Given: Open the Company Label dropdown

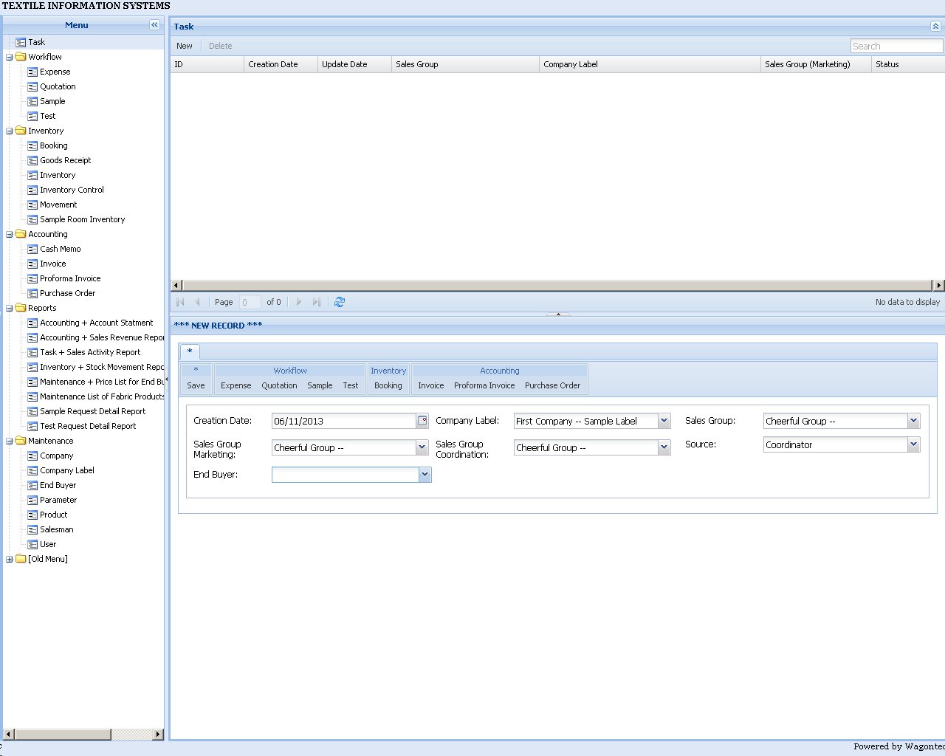Looking at the screenshot, I should [x=664, y=421].
